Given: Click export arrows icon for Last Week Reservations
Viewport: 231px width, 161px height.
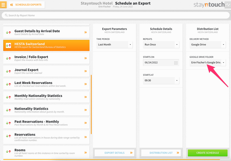Looking at the screenshot, I should coord(8,84).
